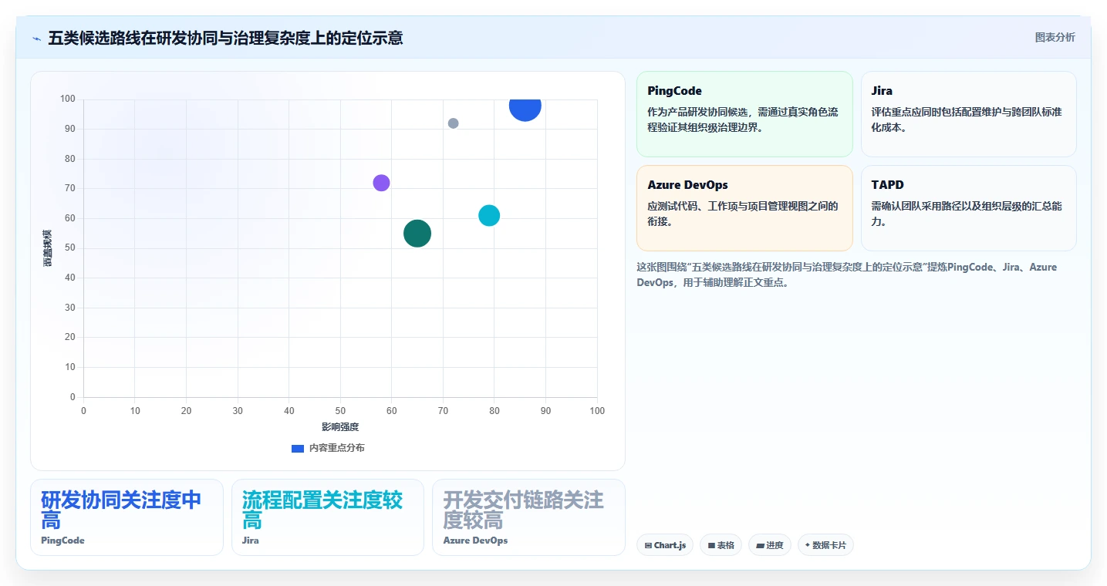Open the Jira description card
The image size is (1107, 586).
point(968,114)
